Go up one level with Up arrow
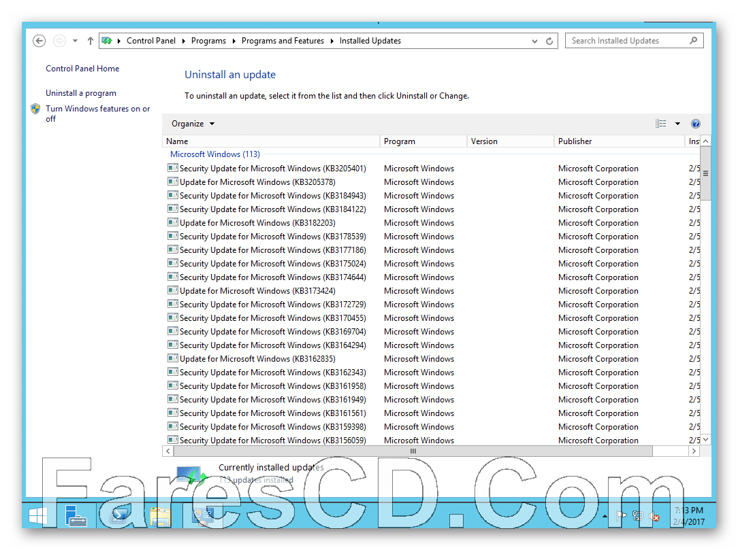The width and height of the screenshot is (738, 550). [x=91, y=41]
